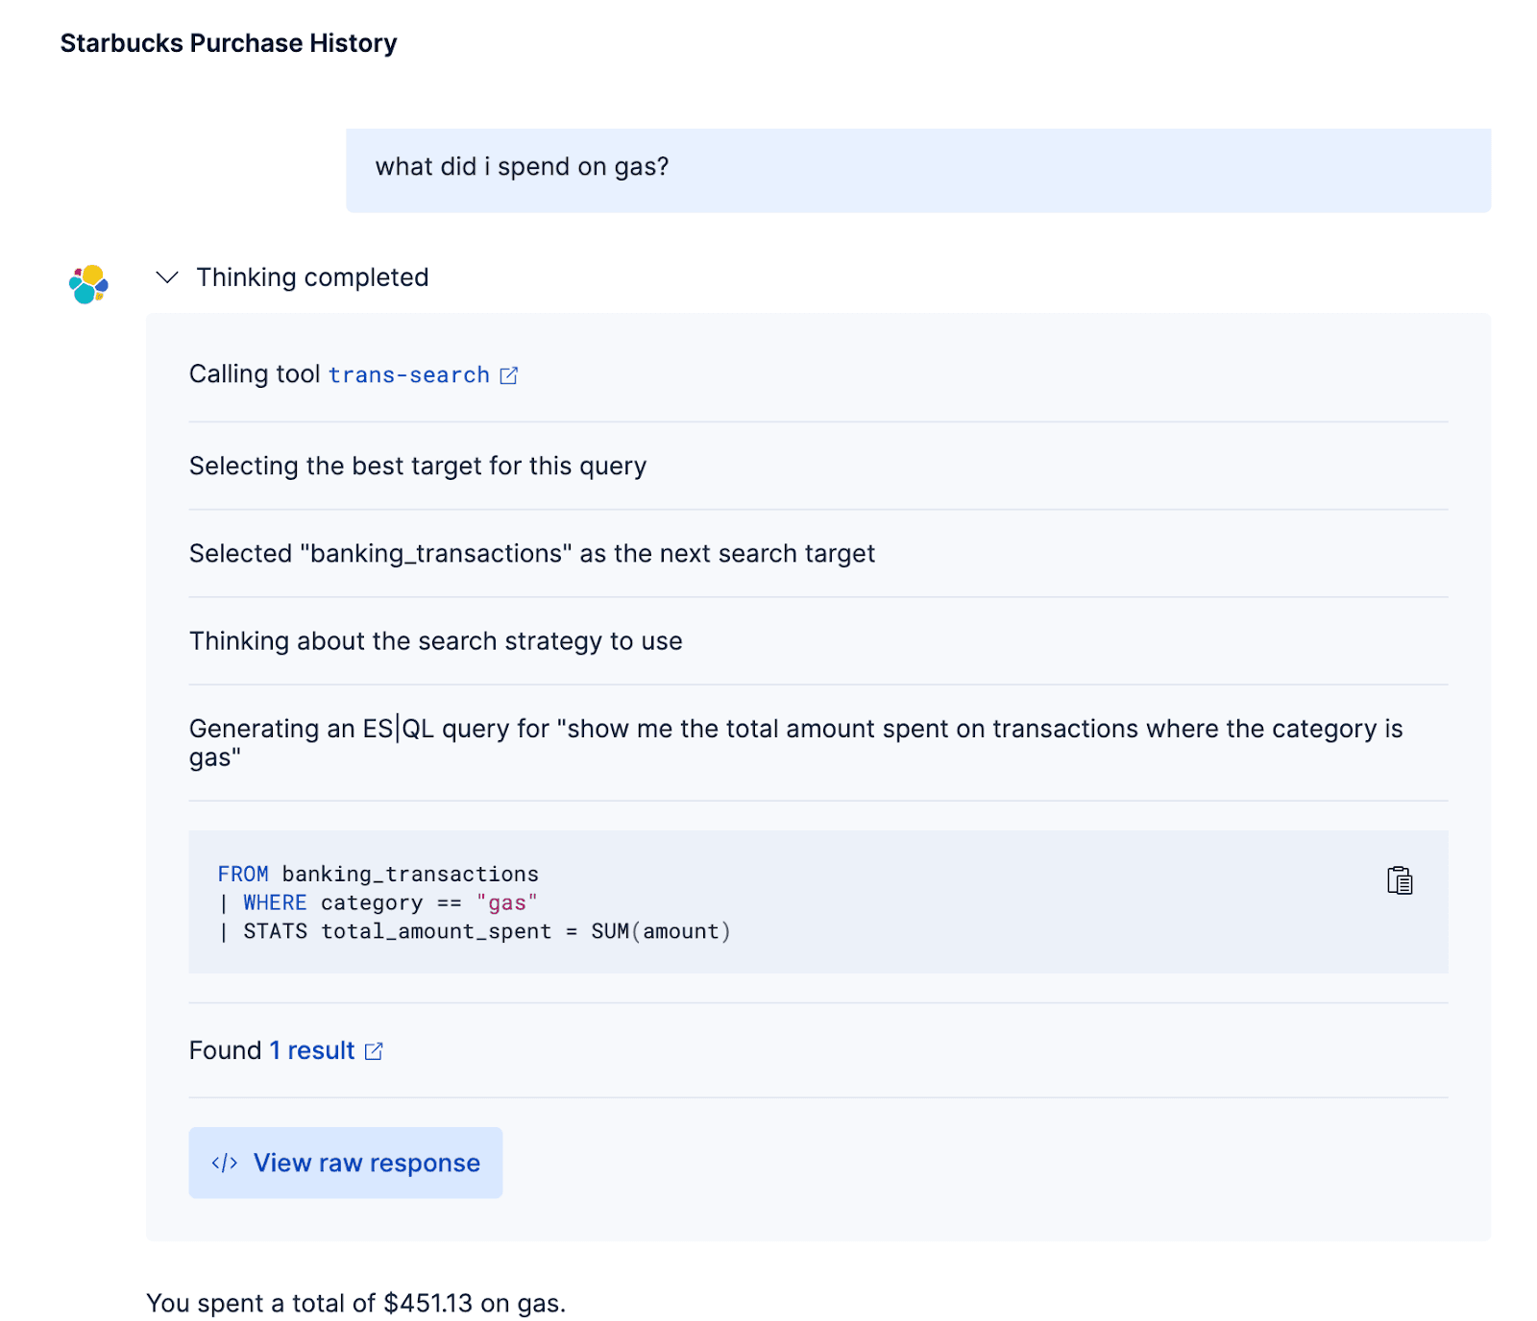Click the user message about gas spending
Image resolution: width=1537 pixels, height=1321 pixels.
pyautogui.click(x=524, y=167)
